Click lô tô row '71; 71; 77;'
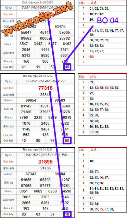The image size is (127, 219). 97,51
